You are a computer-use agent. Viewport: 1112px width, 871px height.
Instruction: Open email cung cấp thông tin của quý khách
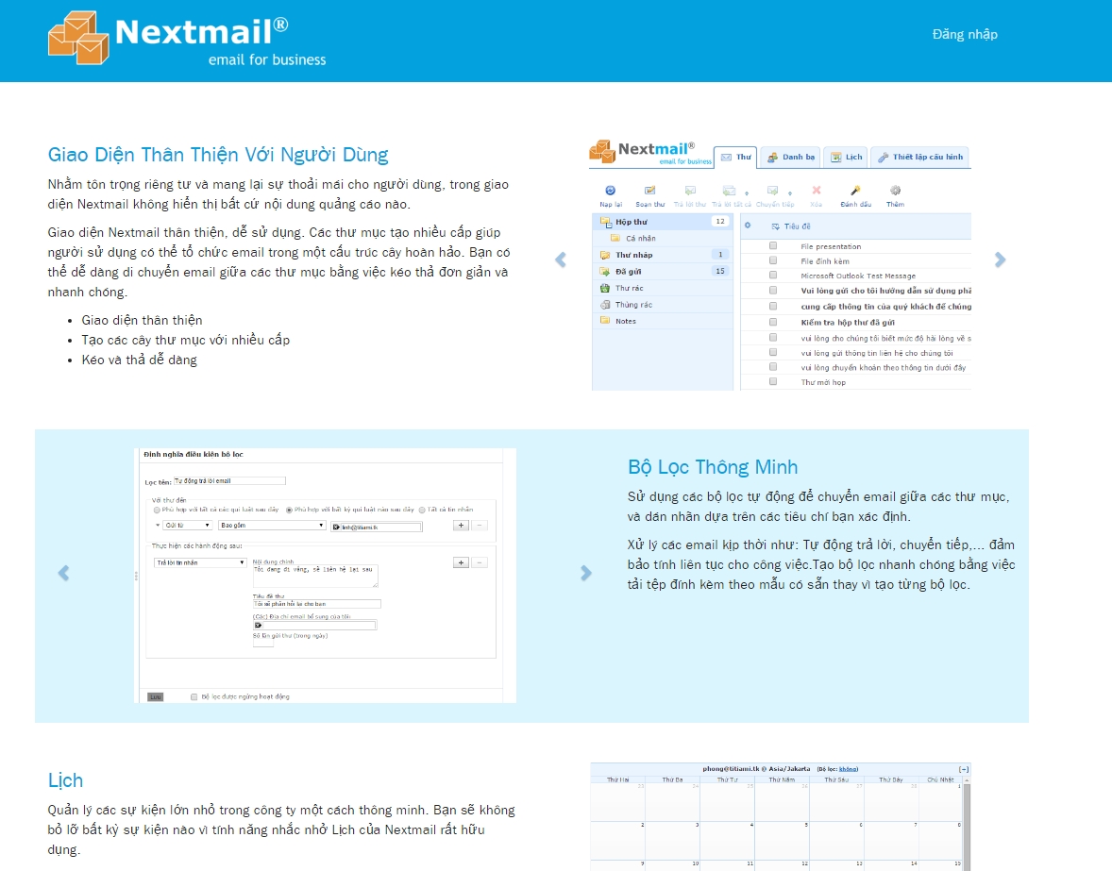[885, 306]
